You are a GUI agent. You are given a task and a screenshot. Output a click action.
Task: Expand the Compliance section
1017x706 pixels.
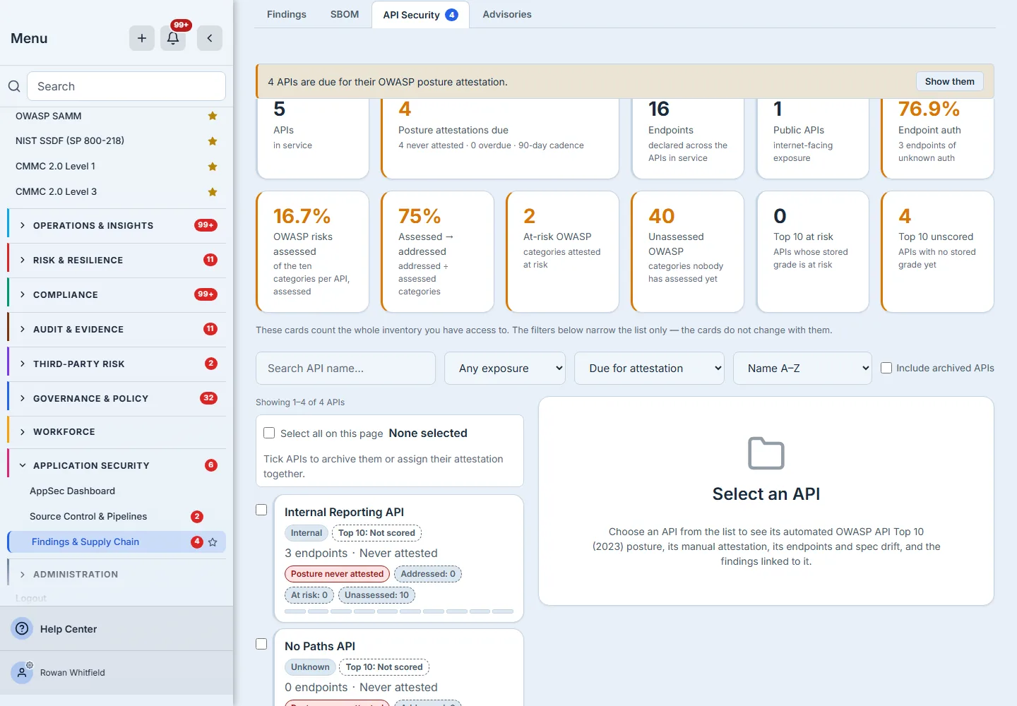(117, 295)
